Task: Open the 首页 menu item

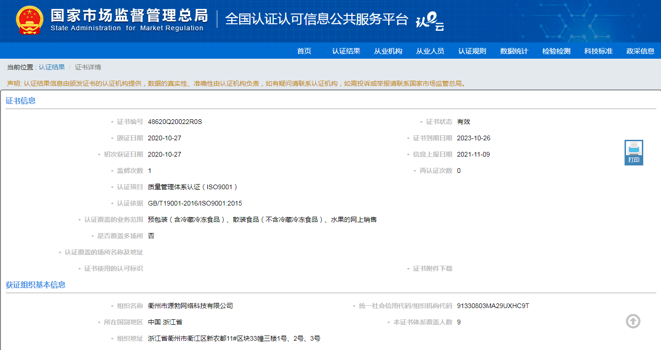Action: coord(304,51)
